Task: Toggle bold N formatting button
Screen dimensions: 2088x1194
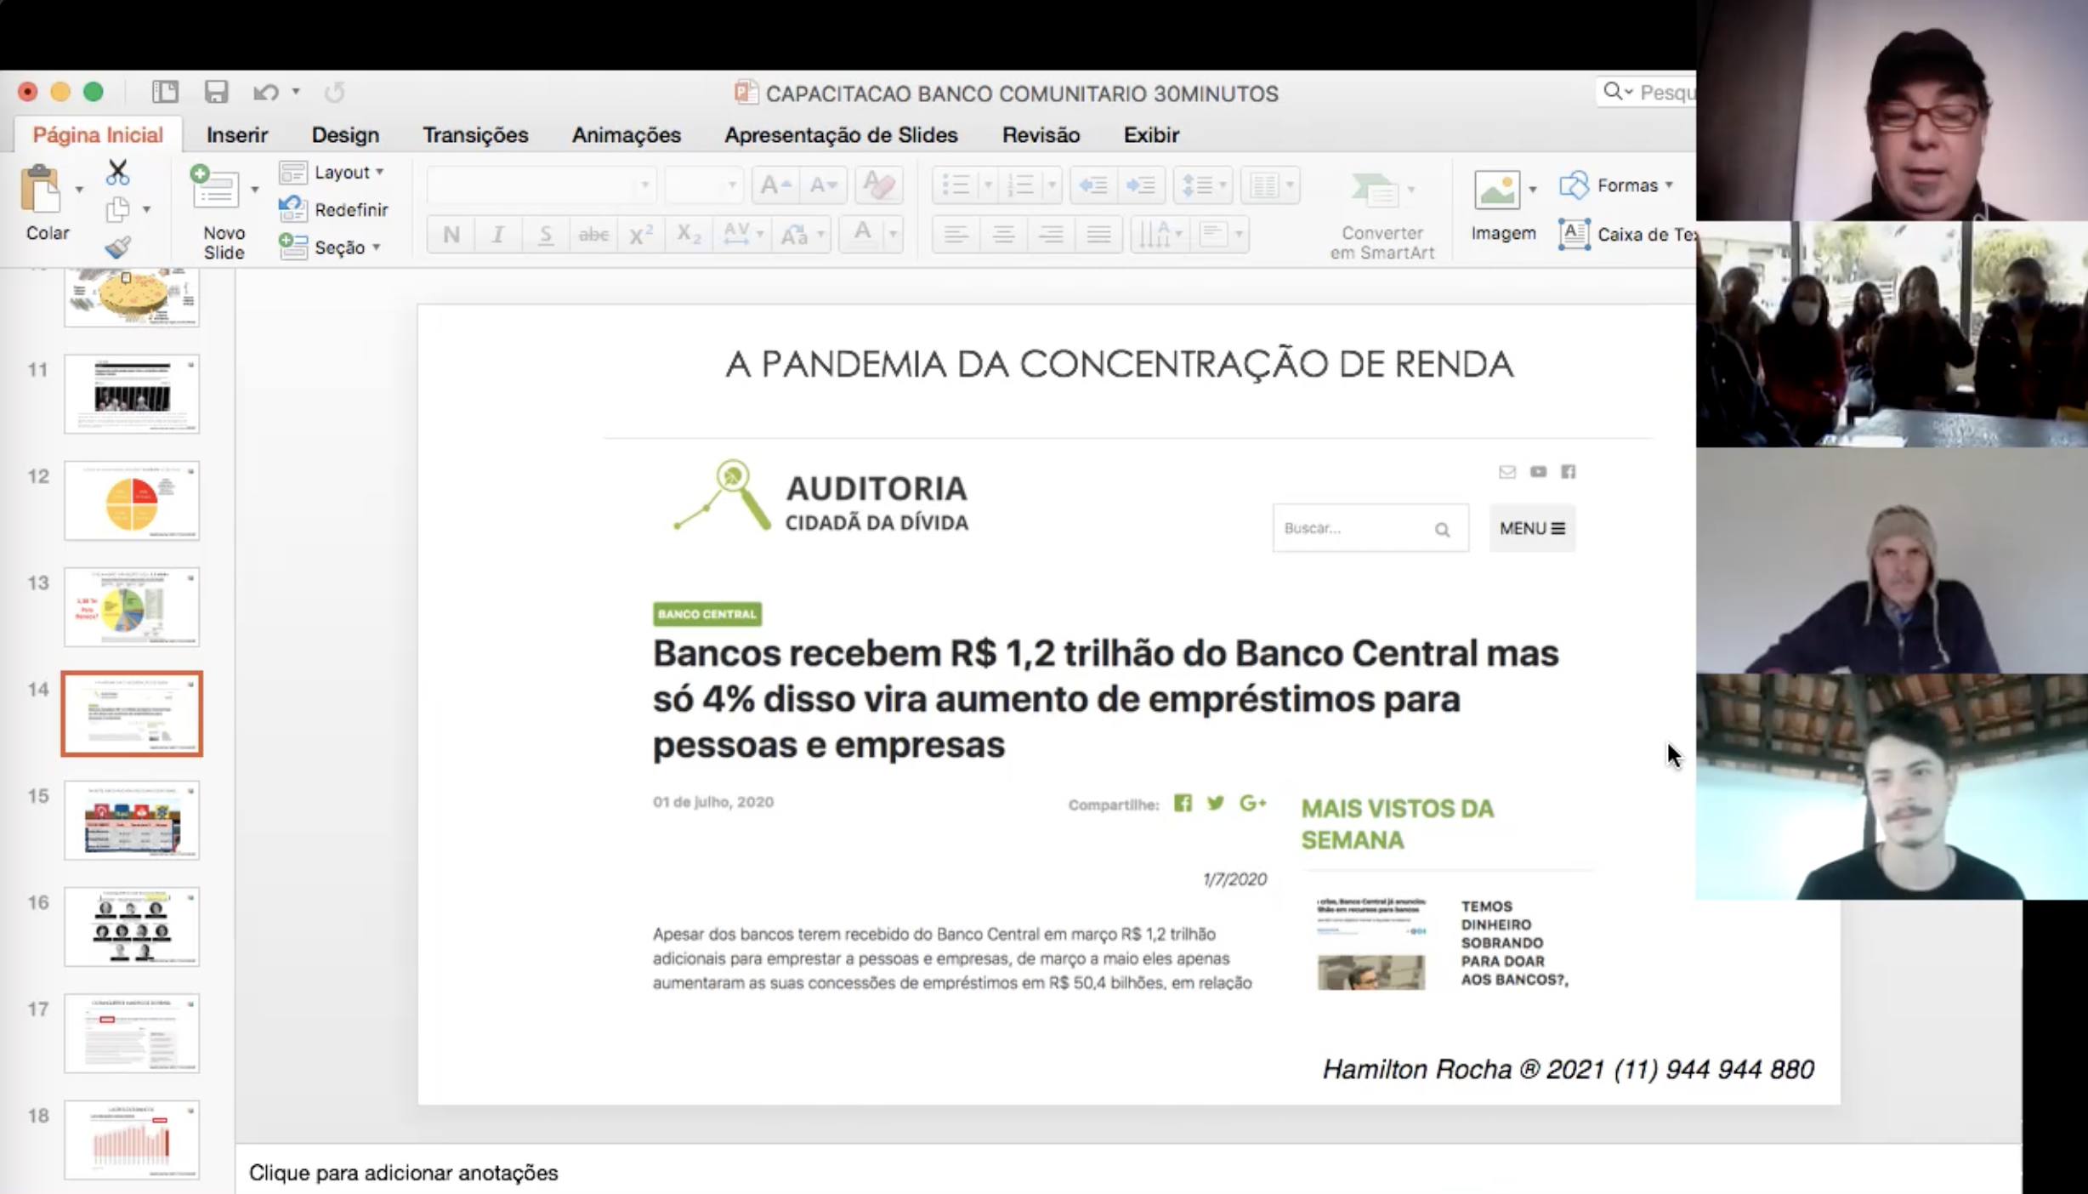Action: point(451,234)
